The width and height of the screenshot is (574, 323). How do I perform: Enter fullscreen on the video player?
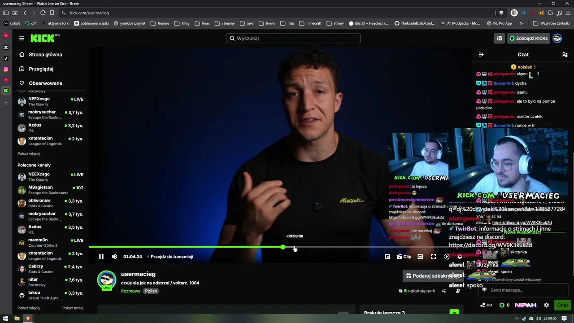pos(433,257)
